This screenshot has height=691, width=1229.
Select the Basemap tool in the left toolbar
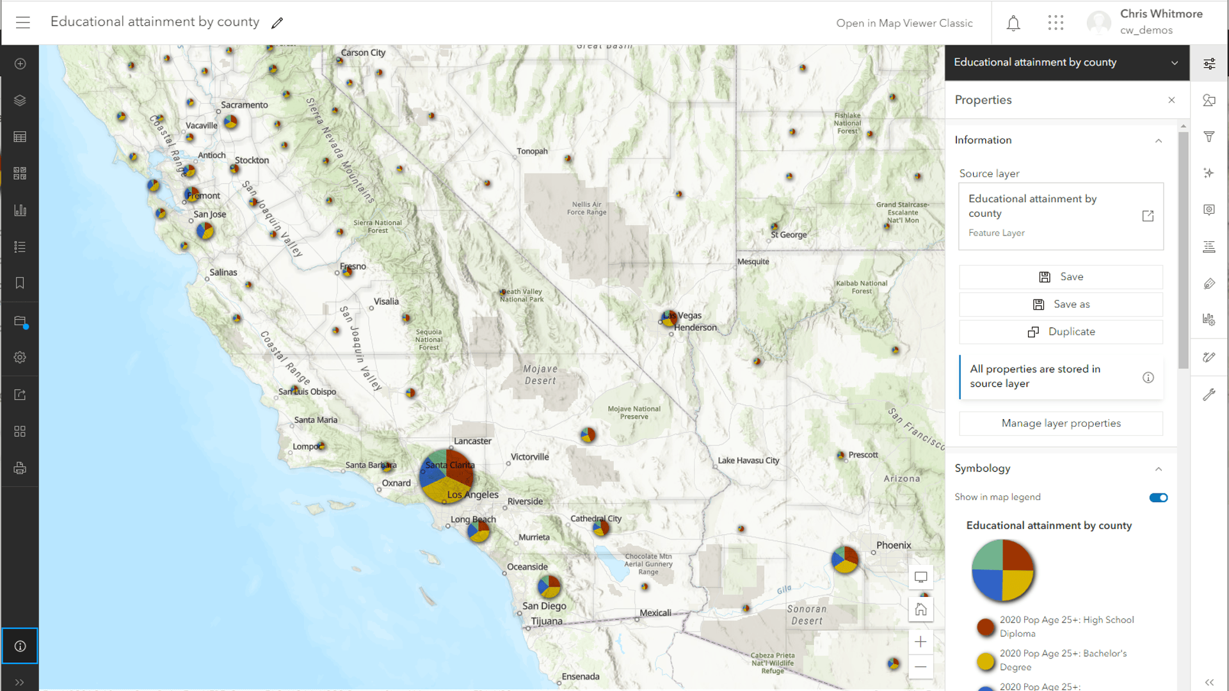(x=20, y=173)
